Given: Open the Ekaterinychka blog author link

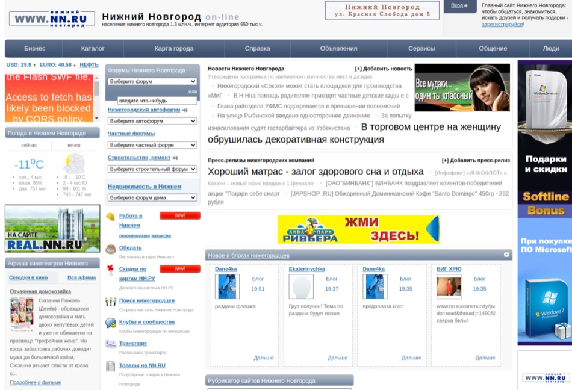Looking at the screenshot, I should (x=307, y=269).
